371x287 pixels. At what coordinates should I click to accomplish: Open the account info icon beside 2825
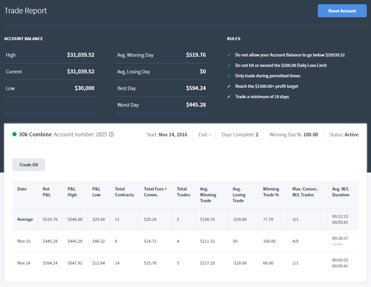(111, 134)
